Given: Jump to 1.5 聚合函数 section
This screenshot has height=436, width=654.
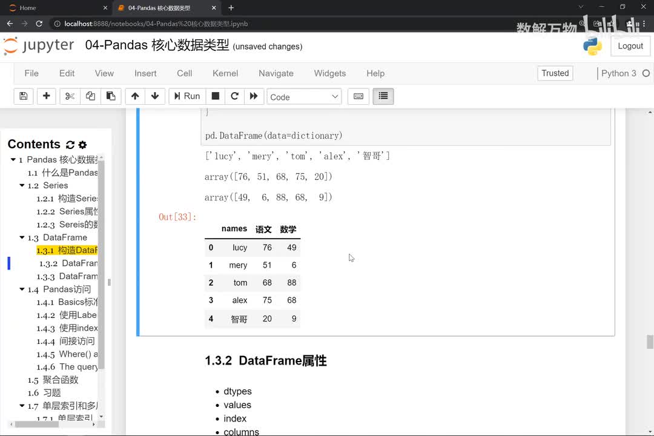Looking at the screenshot, I should [53, 380].
